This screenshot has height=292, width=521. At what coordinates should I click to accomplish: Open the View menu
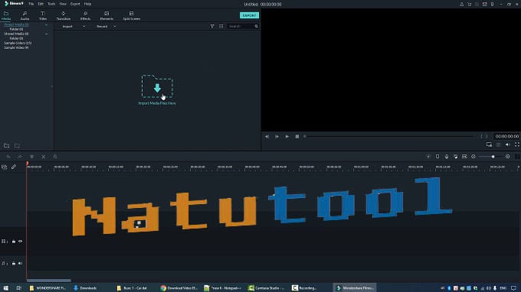63,4
